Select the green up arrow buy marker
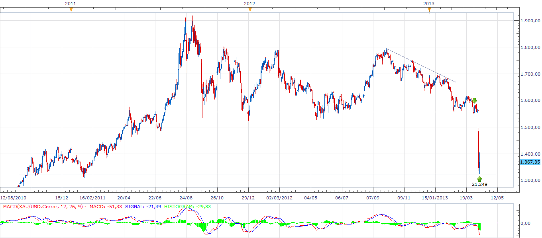 pyautogui.click(x=479, y=179)
